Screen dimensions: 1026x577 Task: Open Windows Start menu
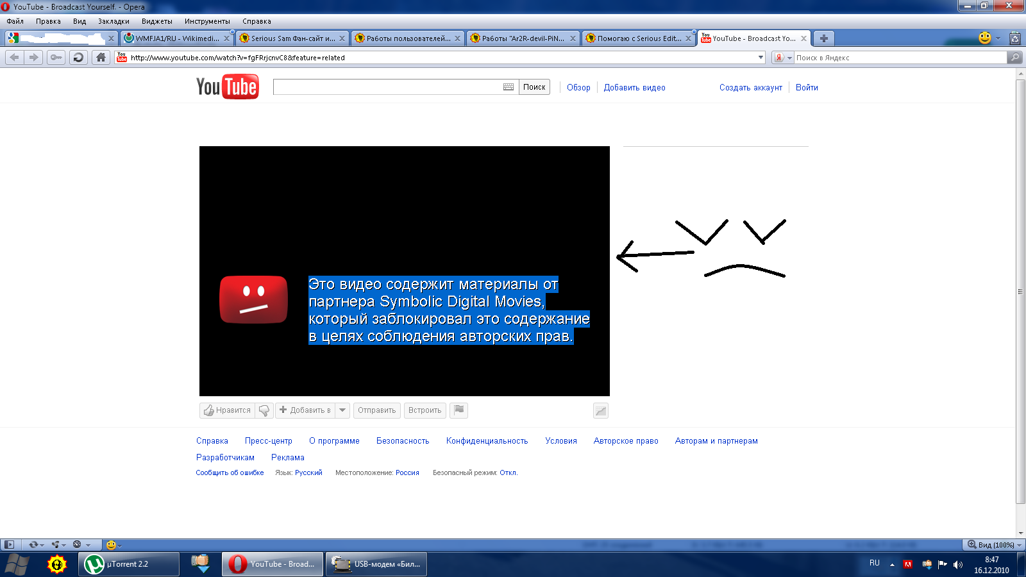click(x=17, y=564)
